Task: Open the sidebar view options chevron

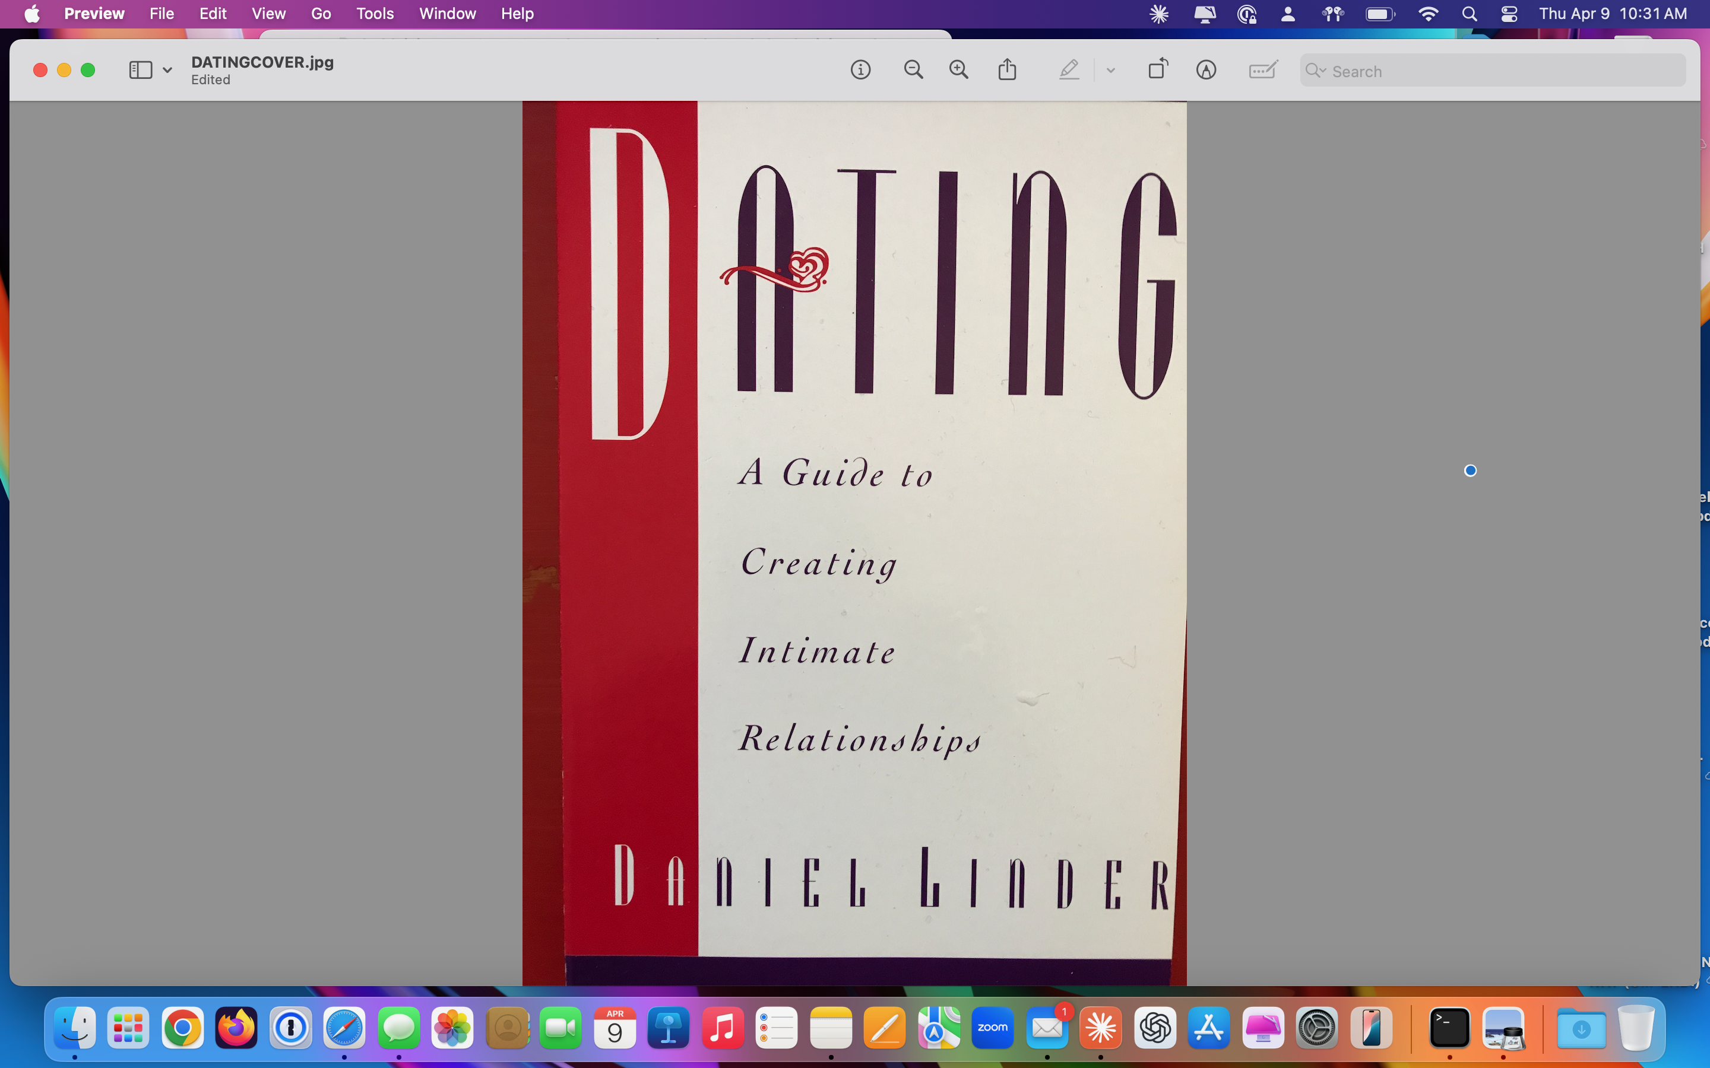Action: point(167,69)
